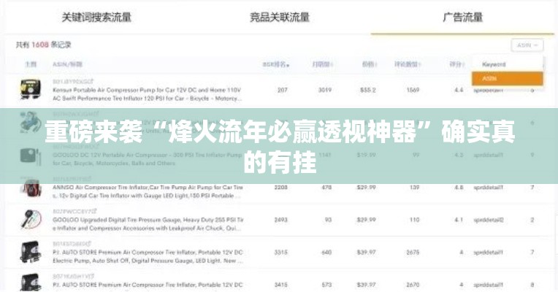The width and height of the screenshot is (558, 292).
Task: Click the ASIN code above the Kensun title
Action: [x=70, y=82]
